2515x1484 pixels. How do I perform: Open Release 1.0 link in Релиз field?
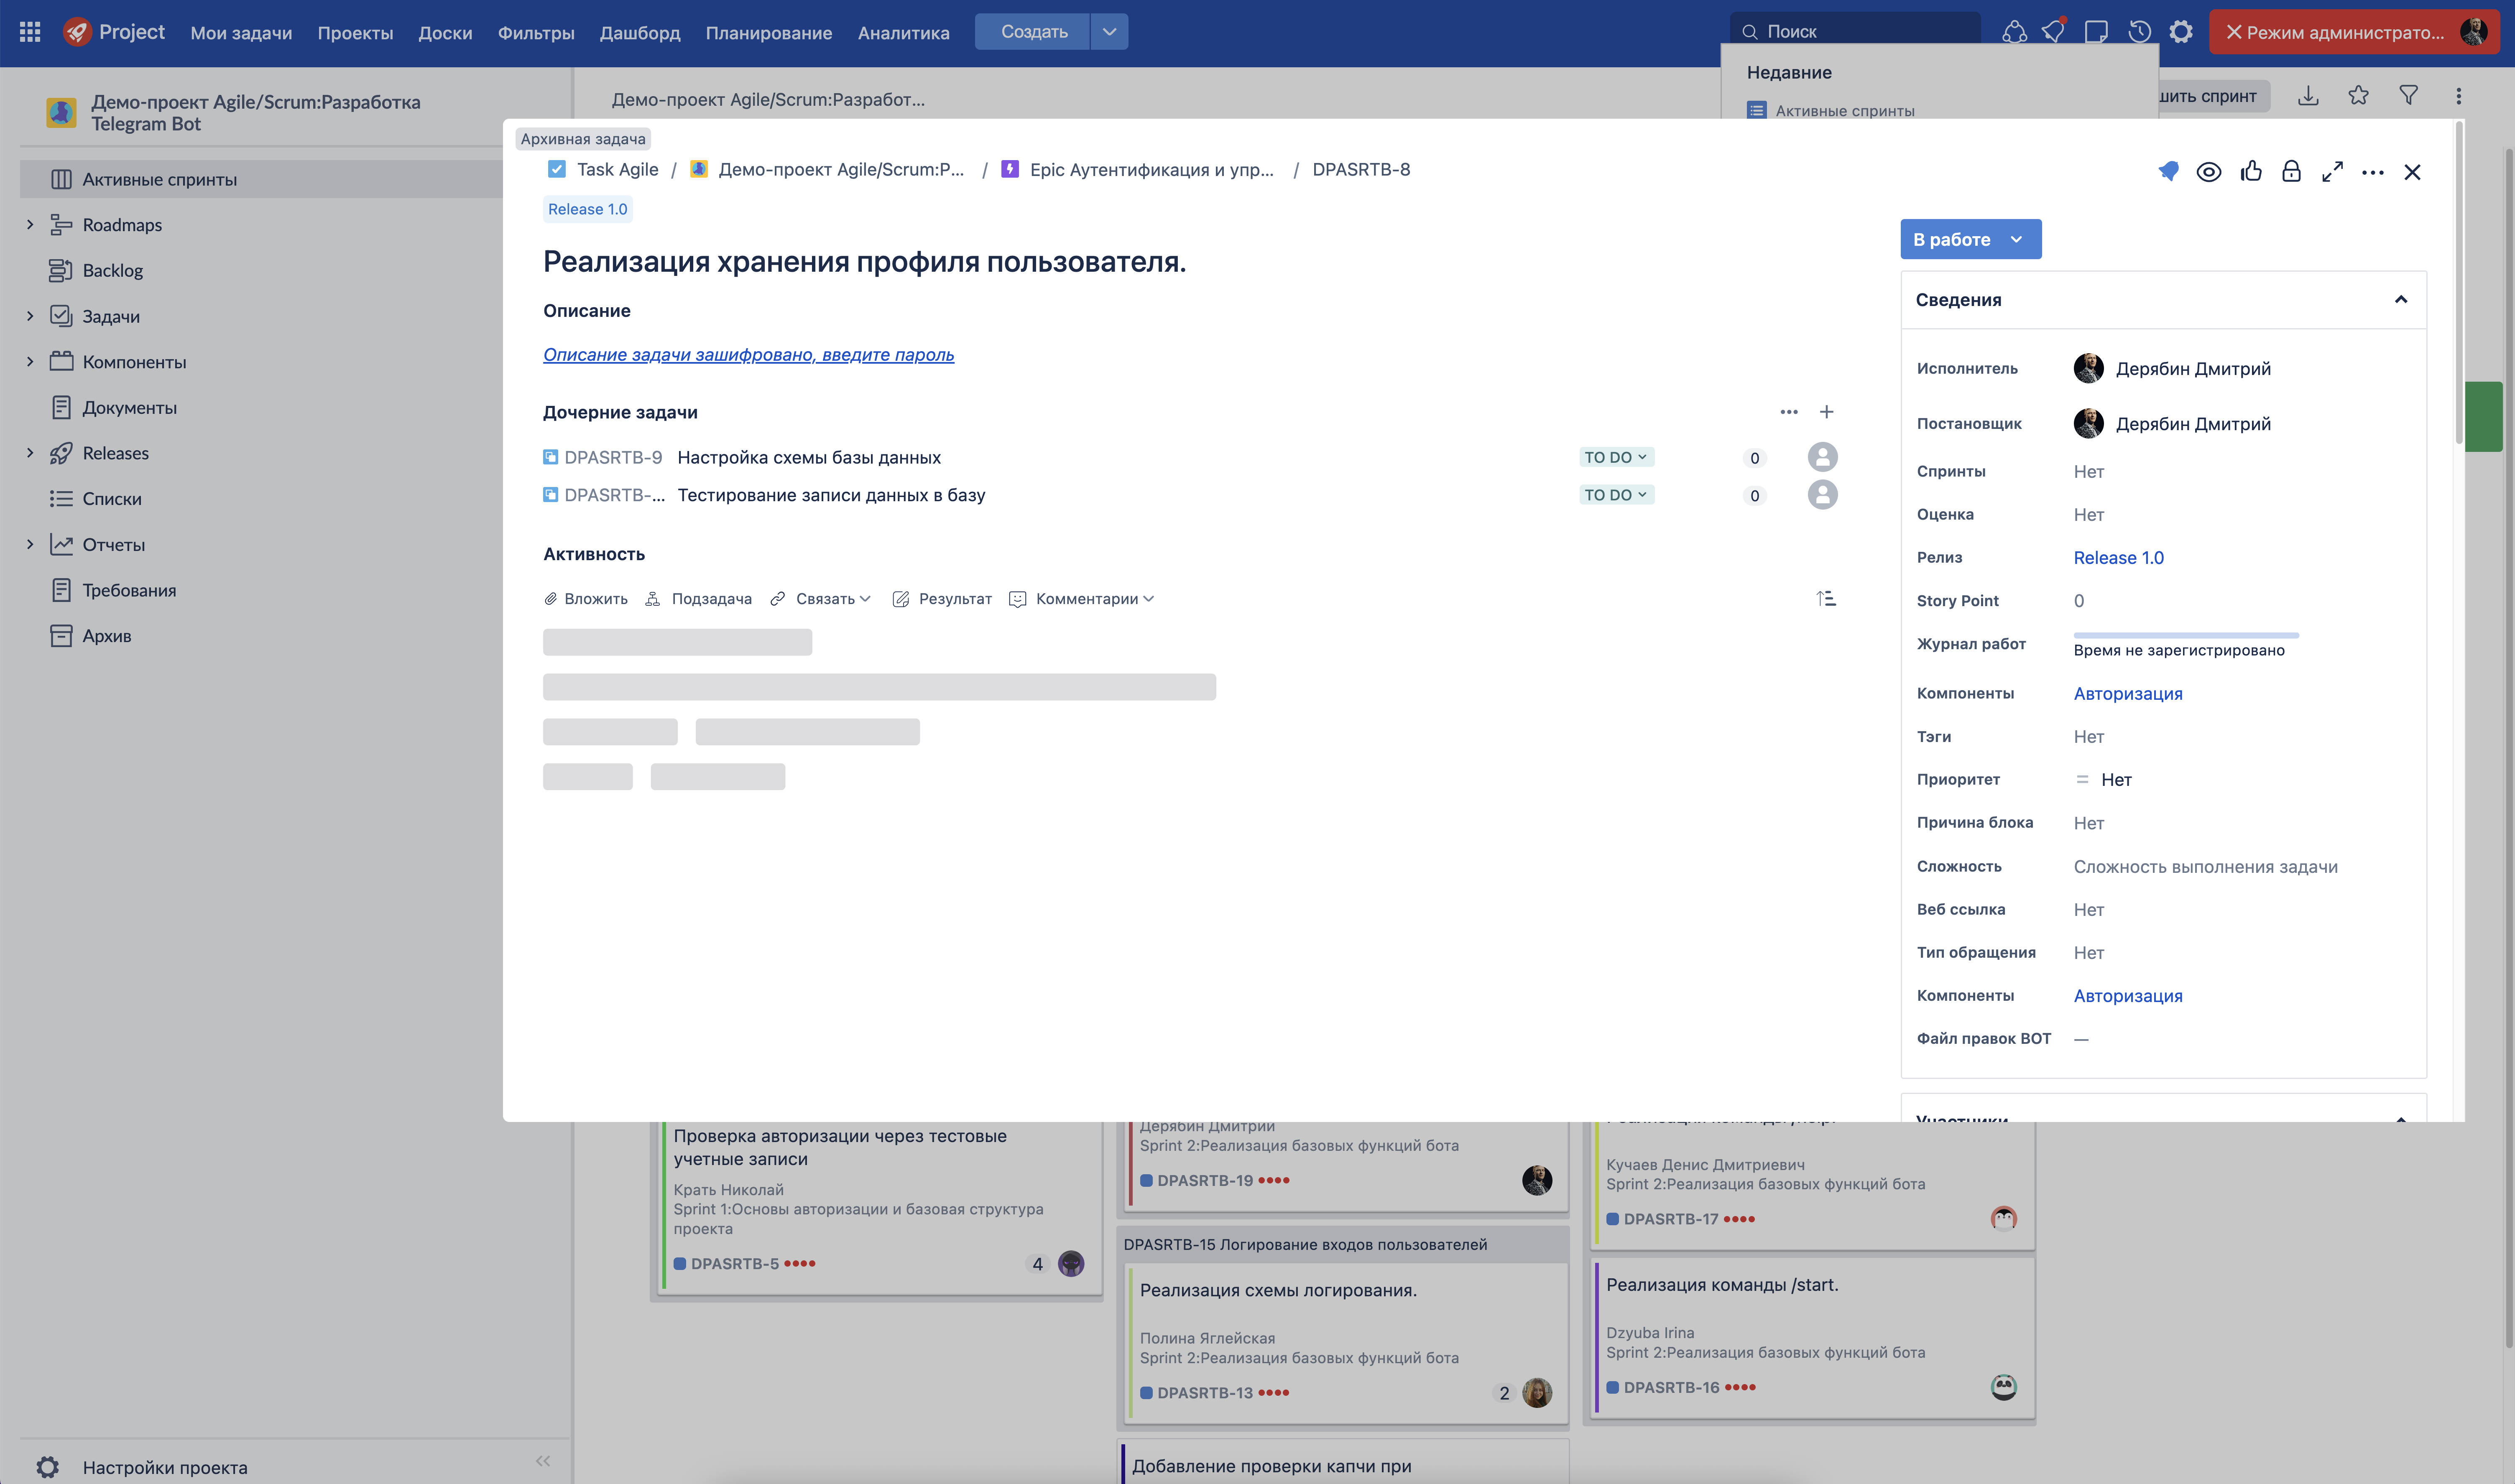(x=2118, y=558)
